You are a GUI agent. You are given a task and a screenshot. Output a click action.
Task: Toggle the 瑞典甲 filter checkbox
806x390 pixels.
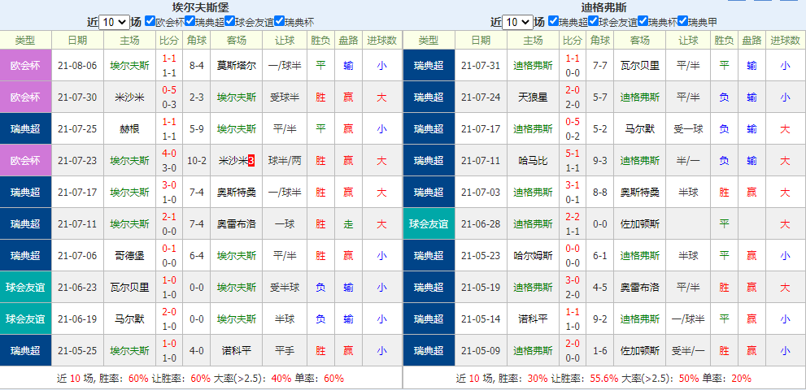[683, 22]
